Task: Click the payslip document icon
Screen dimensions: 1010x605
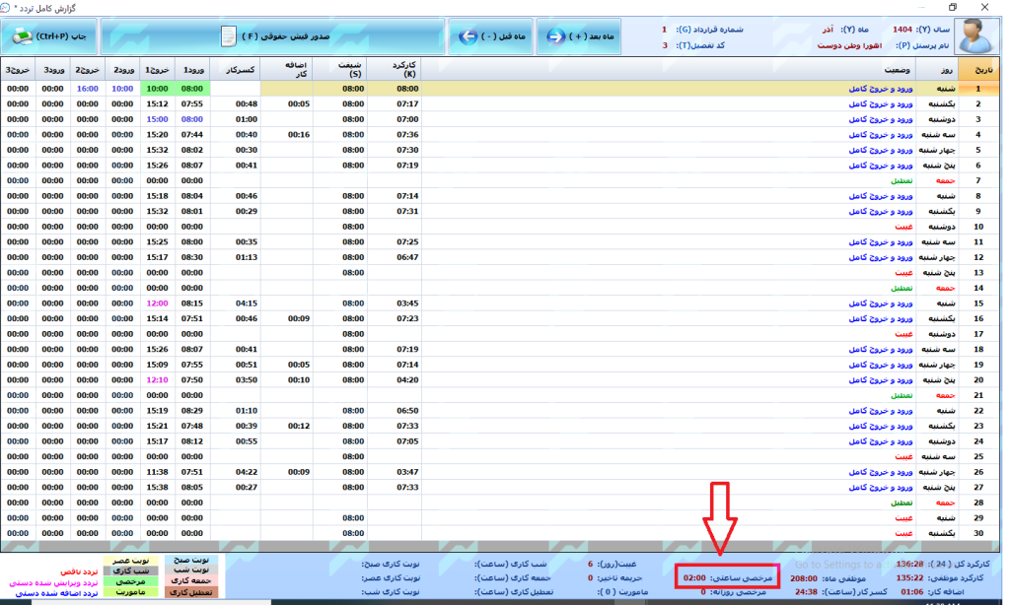Action: [229, 36]
